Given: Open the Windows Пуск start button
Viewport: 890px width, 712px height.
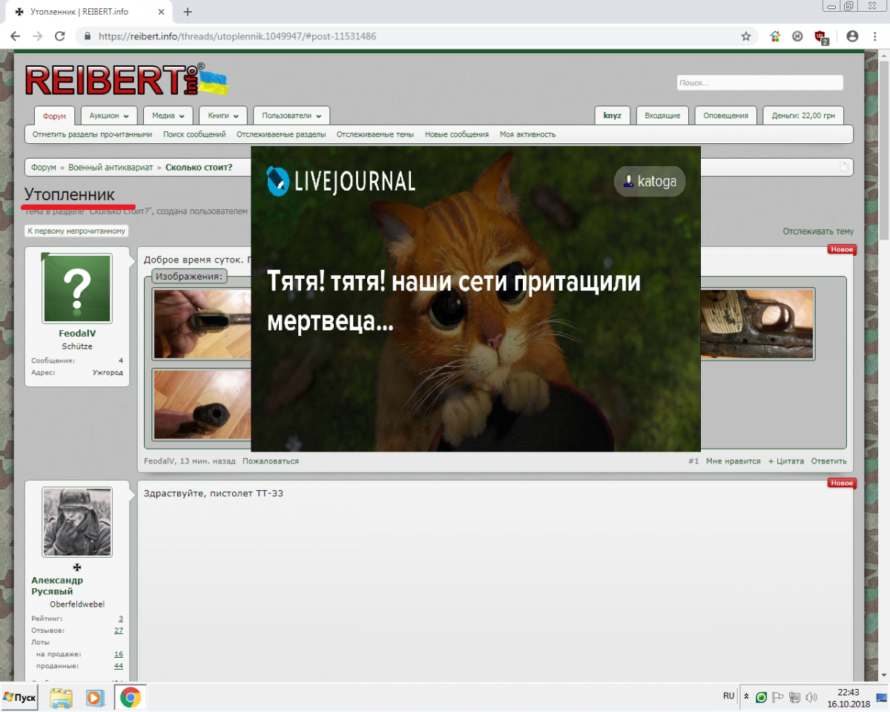Looking at the screenshot, I should pos(21,697).
